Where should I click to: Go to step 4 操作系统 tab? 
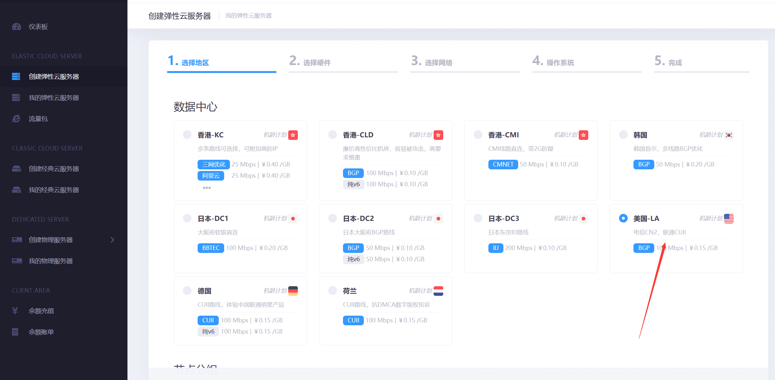(587, 63)
